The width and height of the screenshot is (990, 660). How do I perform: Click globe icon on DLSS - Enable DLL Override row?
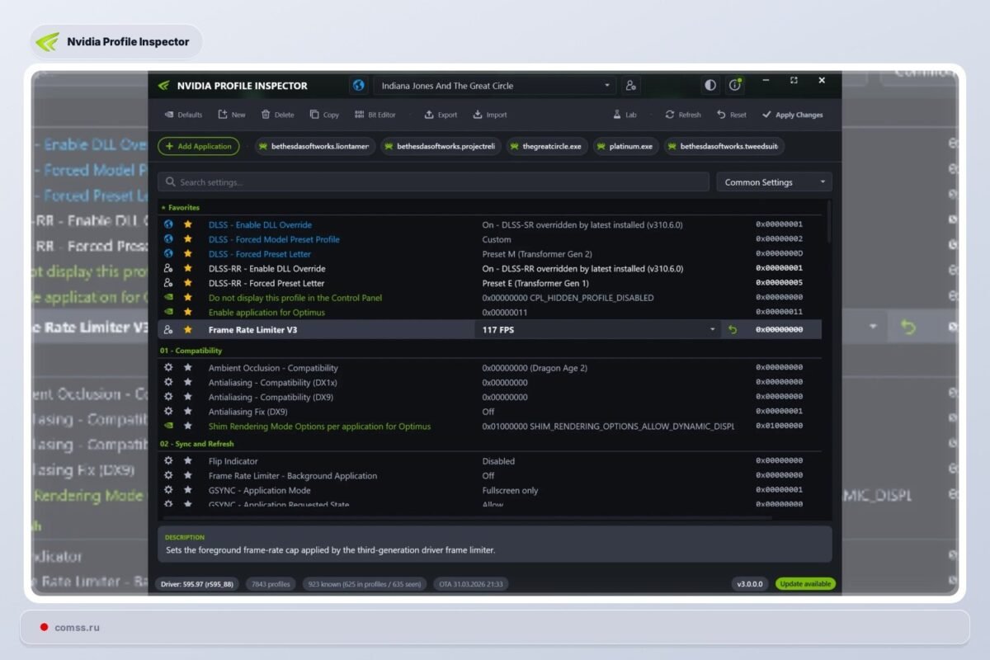click(168, 224)
